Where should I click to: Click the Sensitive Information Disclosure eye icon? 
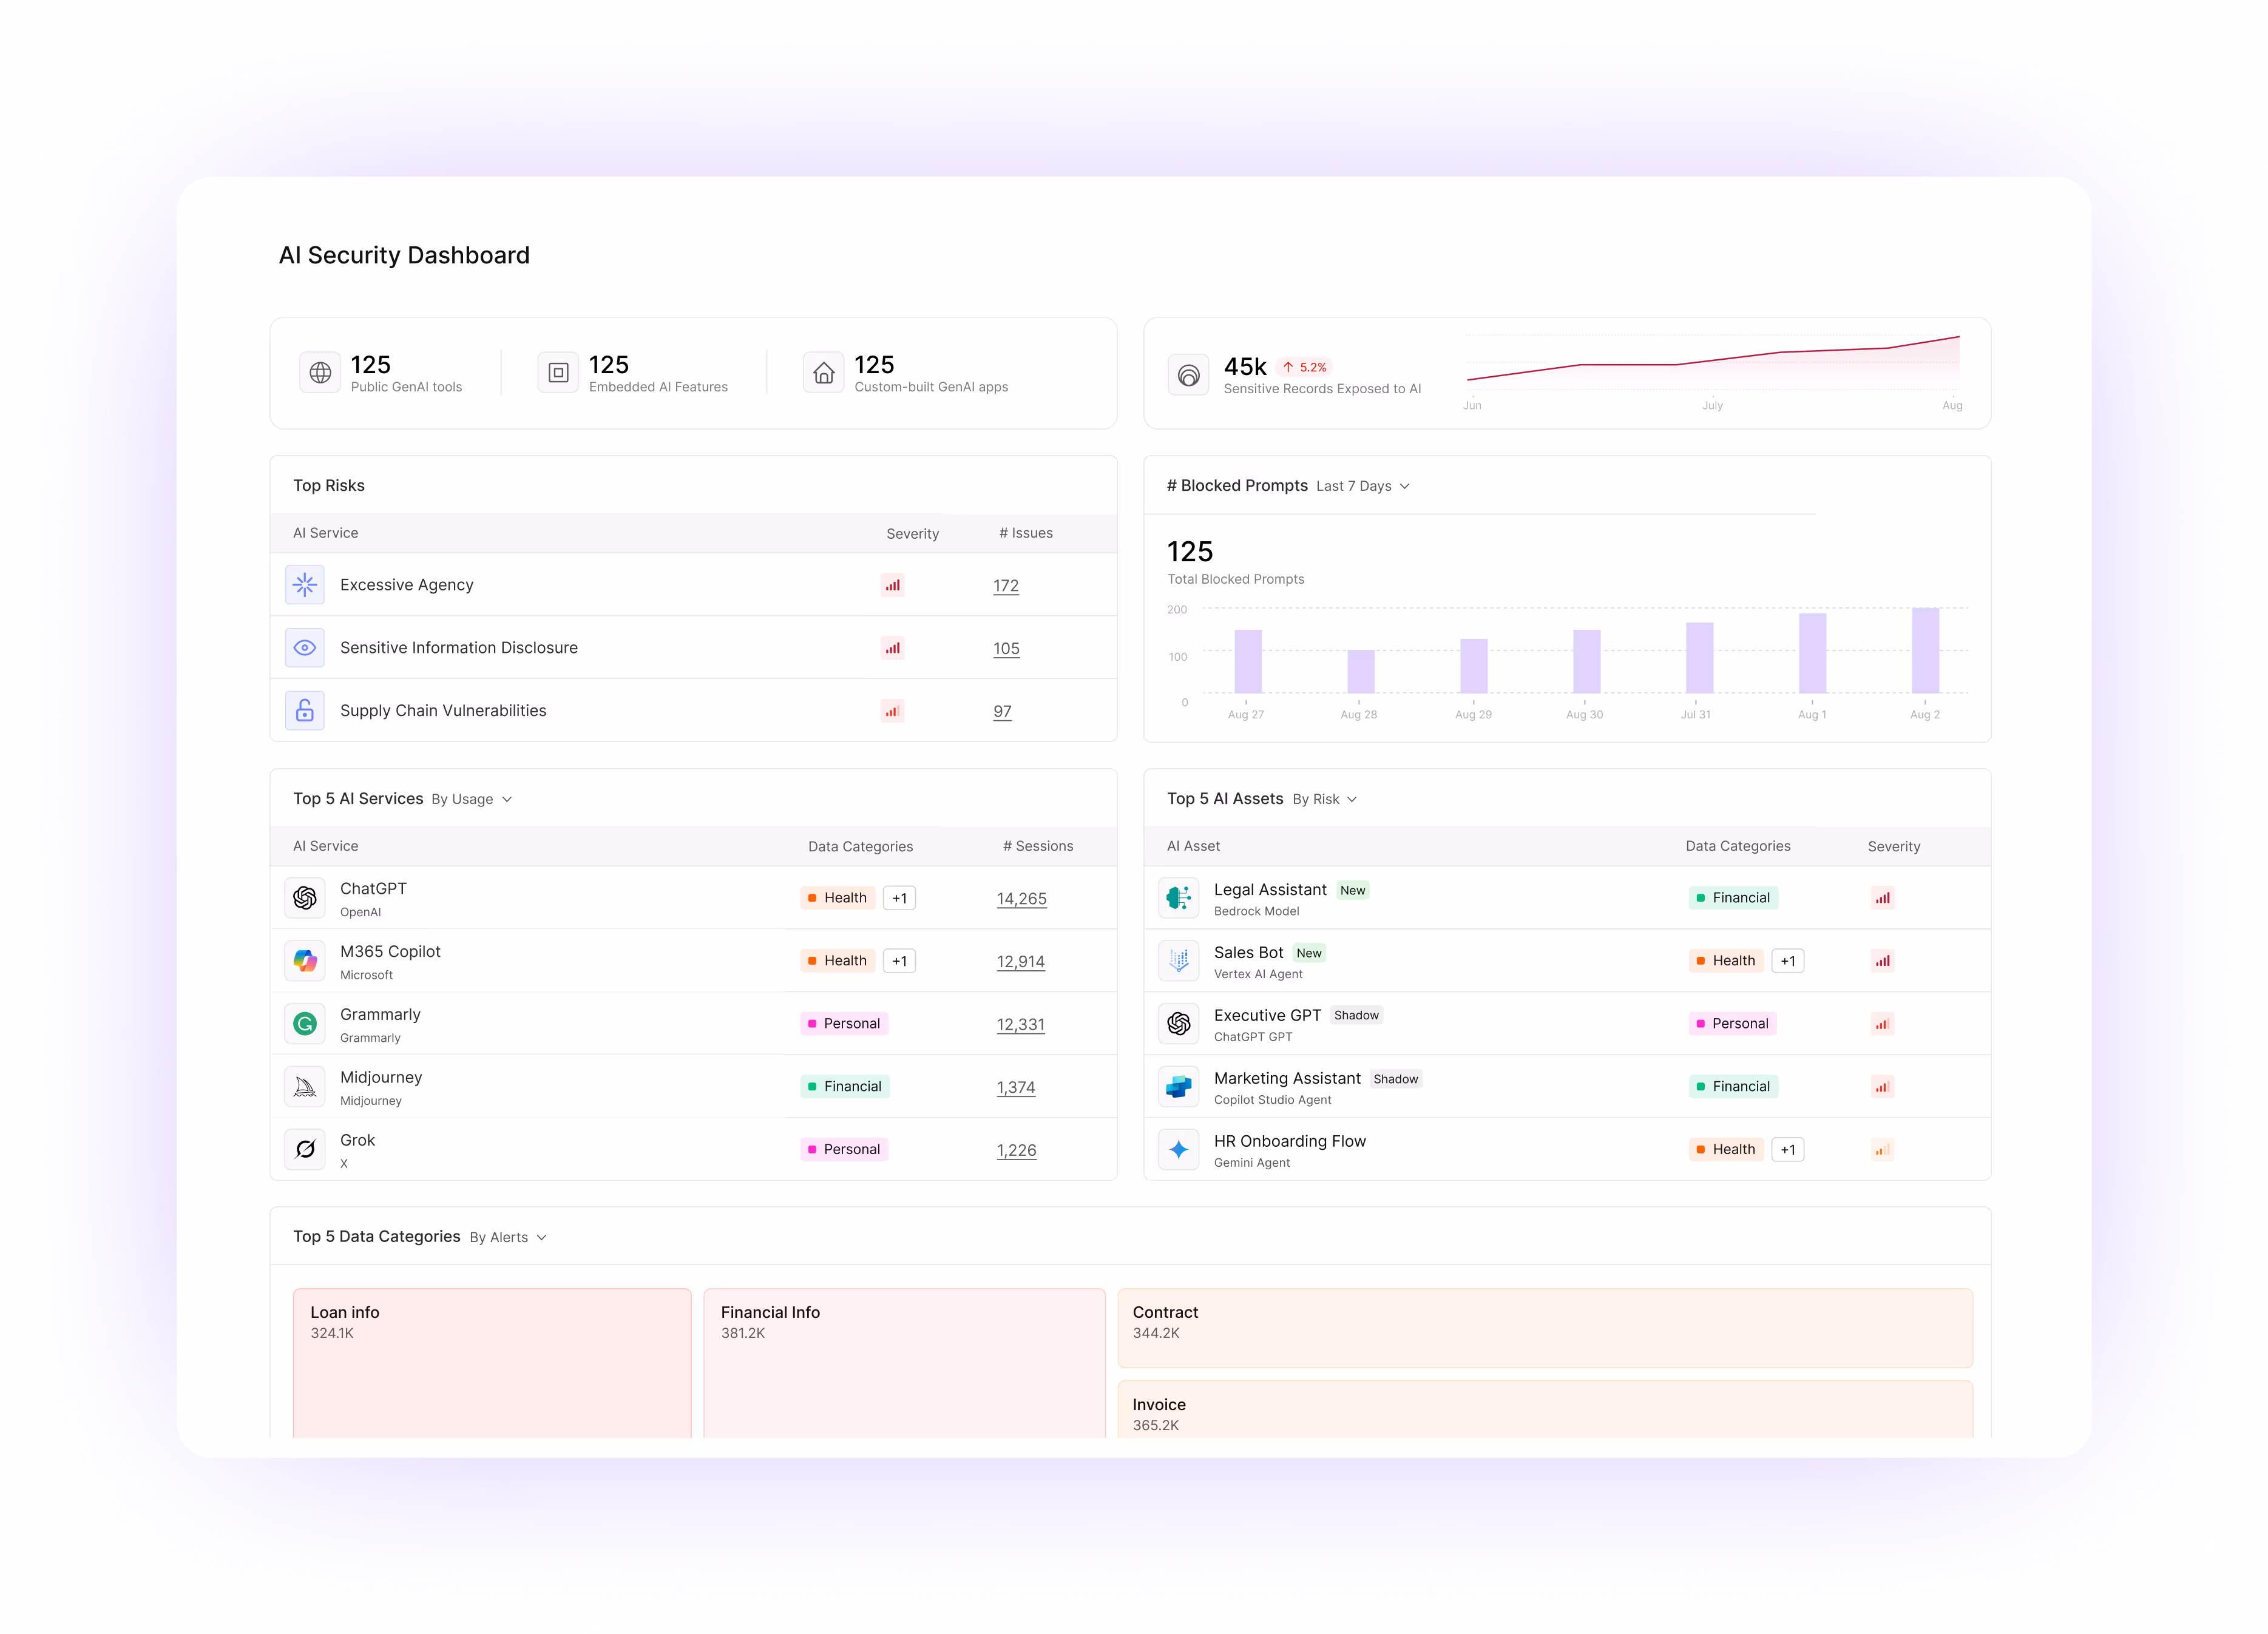click(x=305, y=648)
